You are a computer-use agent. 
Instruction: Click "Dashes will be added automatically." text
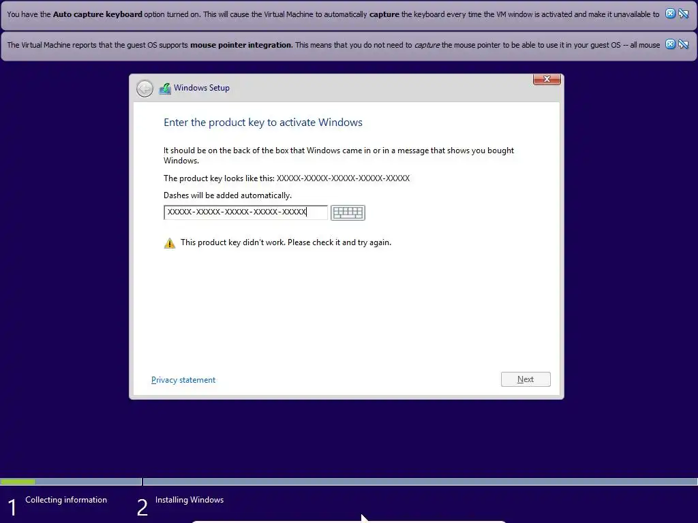(228, 195)
